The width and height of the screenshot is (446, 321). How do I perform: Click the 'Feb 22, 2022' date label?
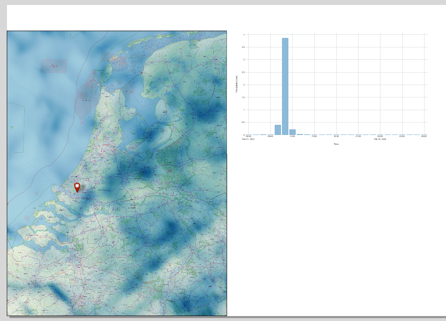(380, 139)
